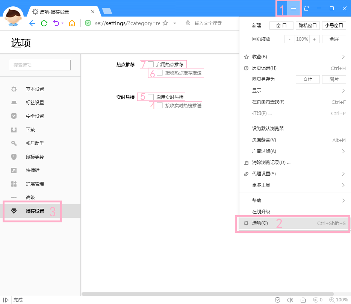Click the purple undo/restore icon
The height and width of the screenshot is (304, 351).
(56, 23)
